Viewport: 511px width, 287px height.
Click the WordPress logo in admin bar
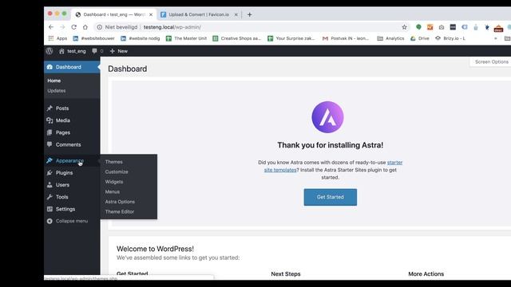50,51
